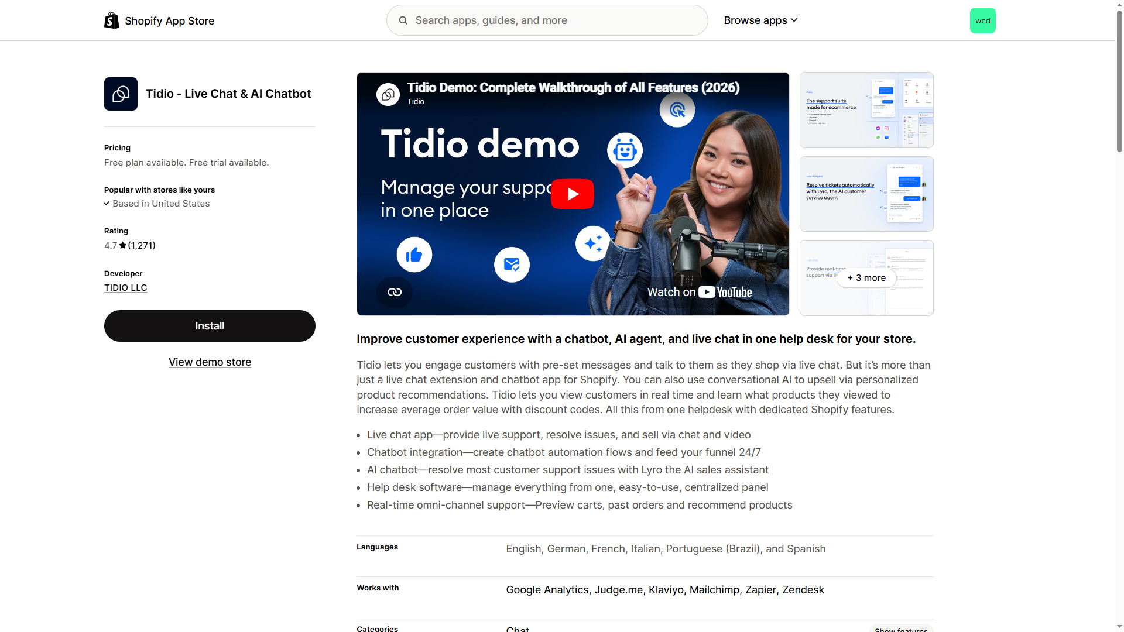1124x632 pixels.
Task: Click the rating star icon
Action: pos(122,245)
